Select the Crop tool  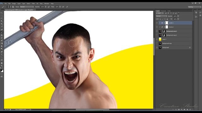pos(2,24)
